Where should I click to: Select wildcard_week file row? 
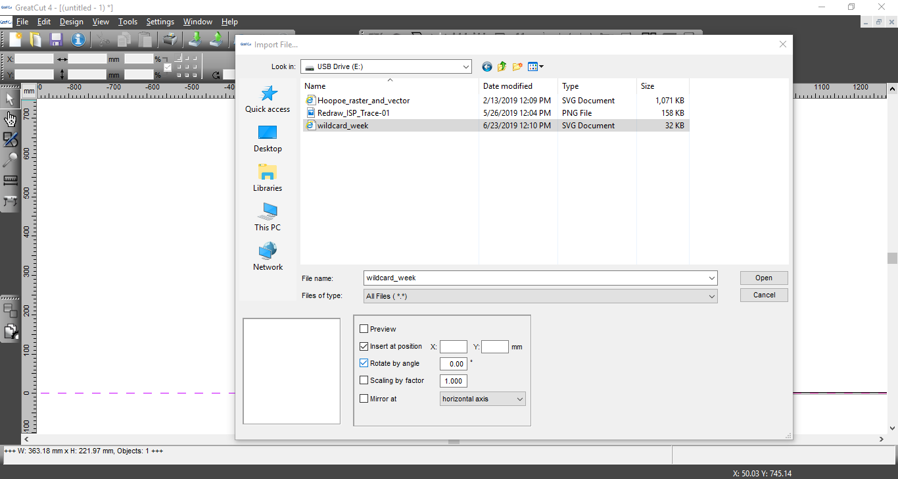[496, 126]
